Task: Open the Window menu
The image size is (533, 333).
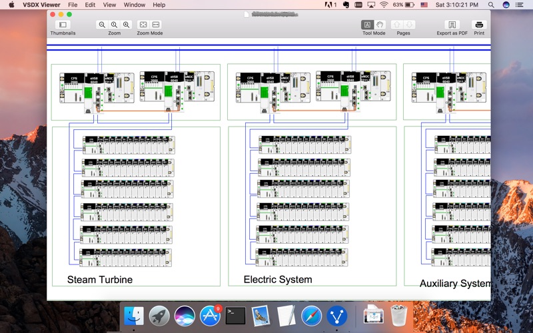Action: (135, 5)
